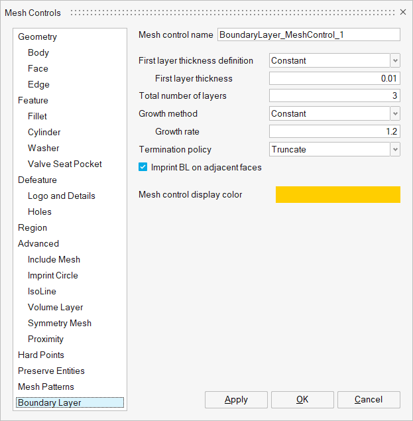Select Symmetry Mesh in Advanced list
This screenshot has width=413, height=421.
click(x=60, y=323)
